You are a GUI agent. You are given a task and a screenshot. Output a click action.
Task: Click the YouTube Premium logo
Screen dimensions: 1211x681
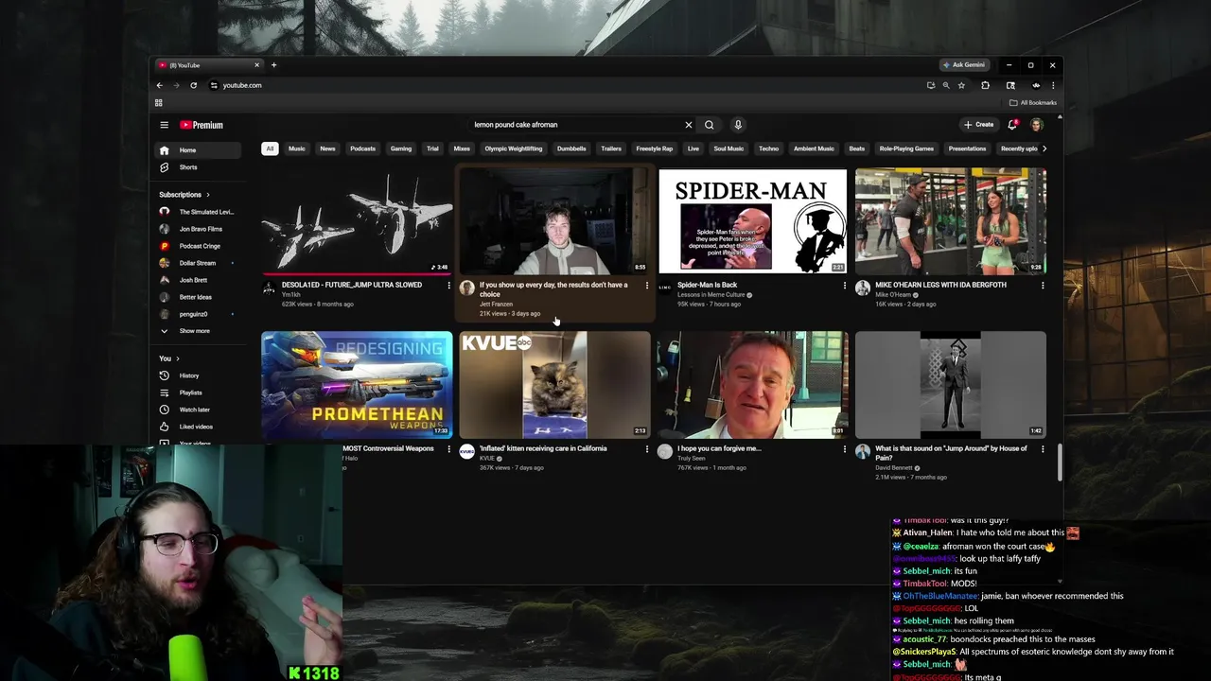[202, 125]
